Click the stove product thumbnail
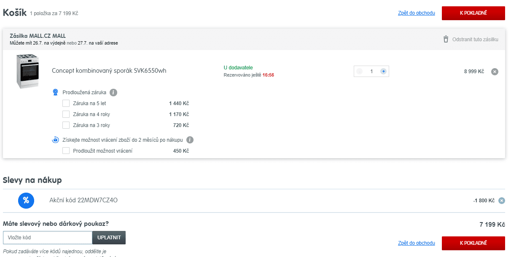The width and height of the screenshot is (511, 257). point(28,71)
